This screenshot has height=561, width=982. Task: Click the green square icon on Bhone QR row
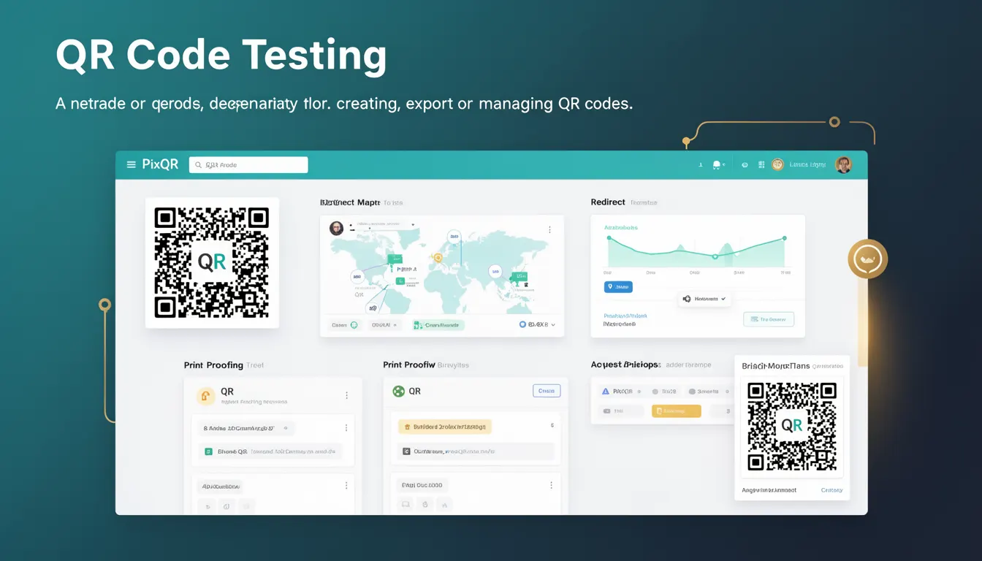208,452
